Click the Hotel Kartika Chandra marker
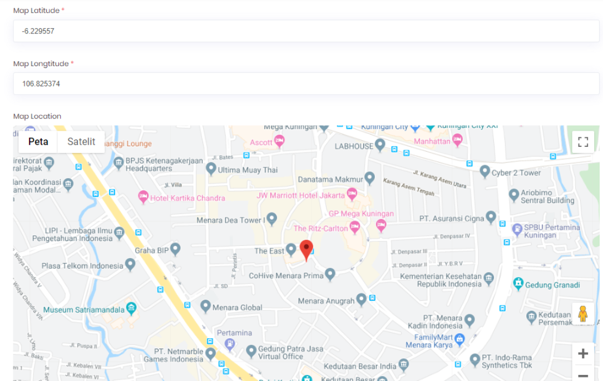603x381 pixels. (x=143, y=197)
